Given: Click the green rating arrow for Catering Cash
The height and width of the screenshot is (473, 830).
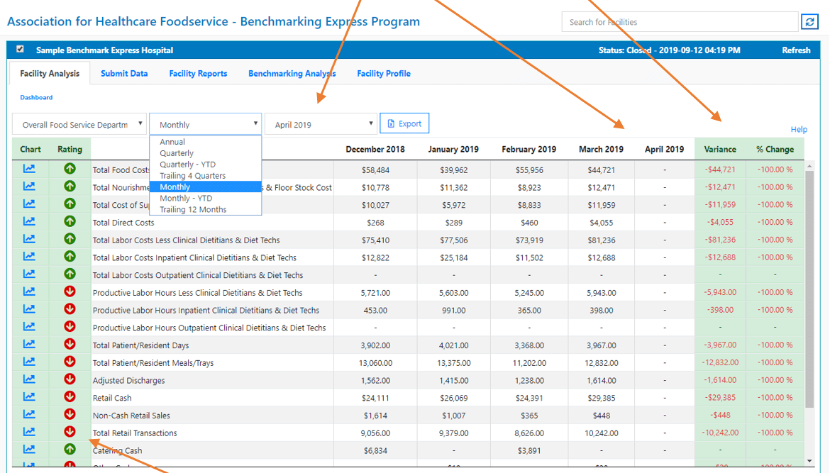Looking at the screenshot, I should [70, 449].
